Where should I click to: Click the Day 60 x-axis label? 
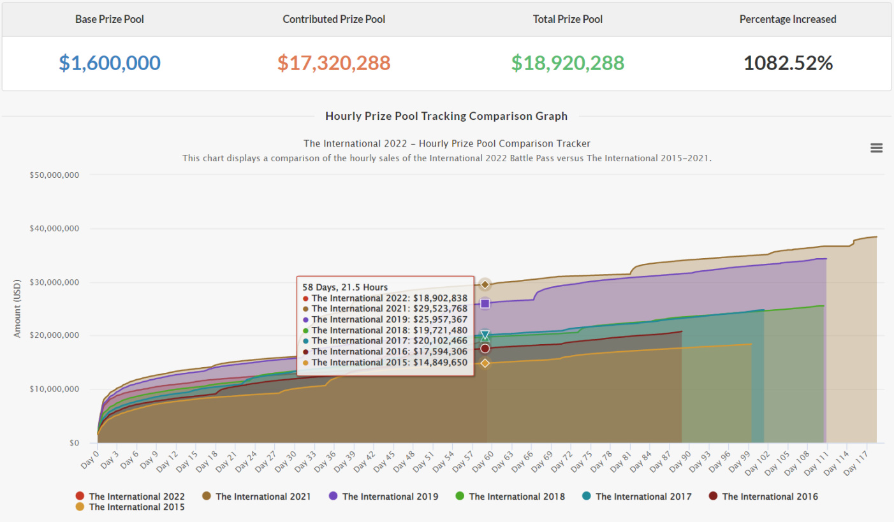[483, 460]
